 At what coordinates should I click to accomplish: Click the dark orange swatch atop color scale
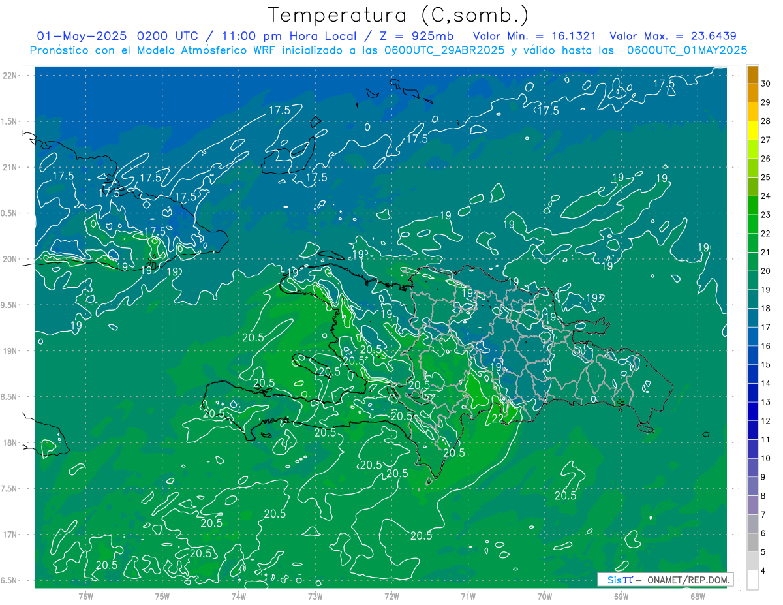[752, 74]
